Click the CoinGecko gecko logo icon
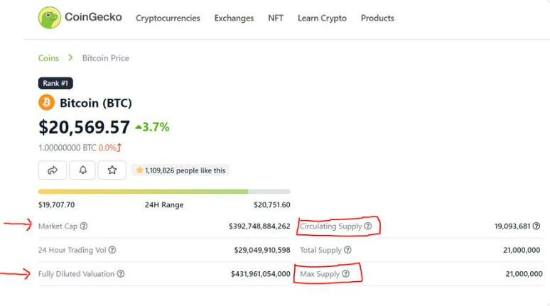This screenshot has width=550, height=306. pyautogui.click(x=50, y=18)
